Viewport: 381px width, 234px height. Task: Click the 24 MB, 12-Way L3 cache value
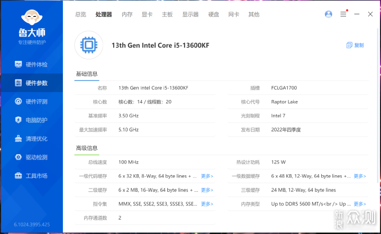click(304, 190)
